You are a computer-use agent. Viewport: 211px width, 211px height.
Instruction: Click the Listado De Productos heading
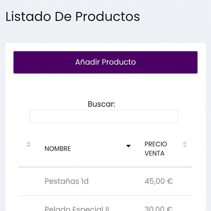pos(73,17)
